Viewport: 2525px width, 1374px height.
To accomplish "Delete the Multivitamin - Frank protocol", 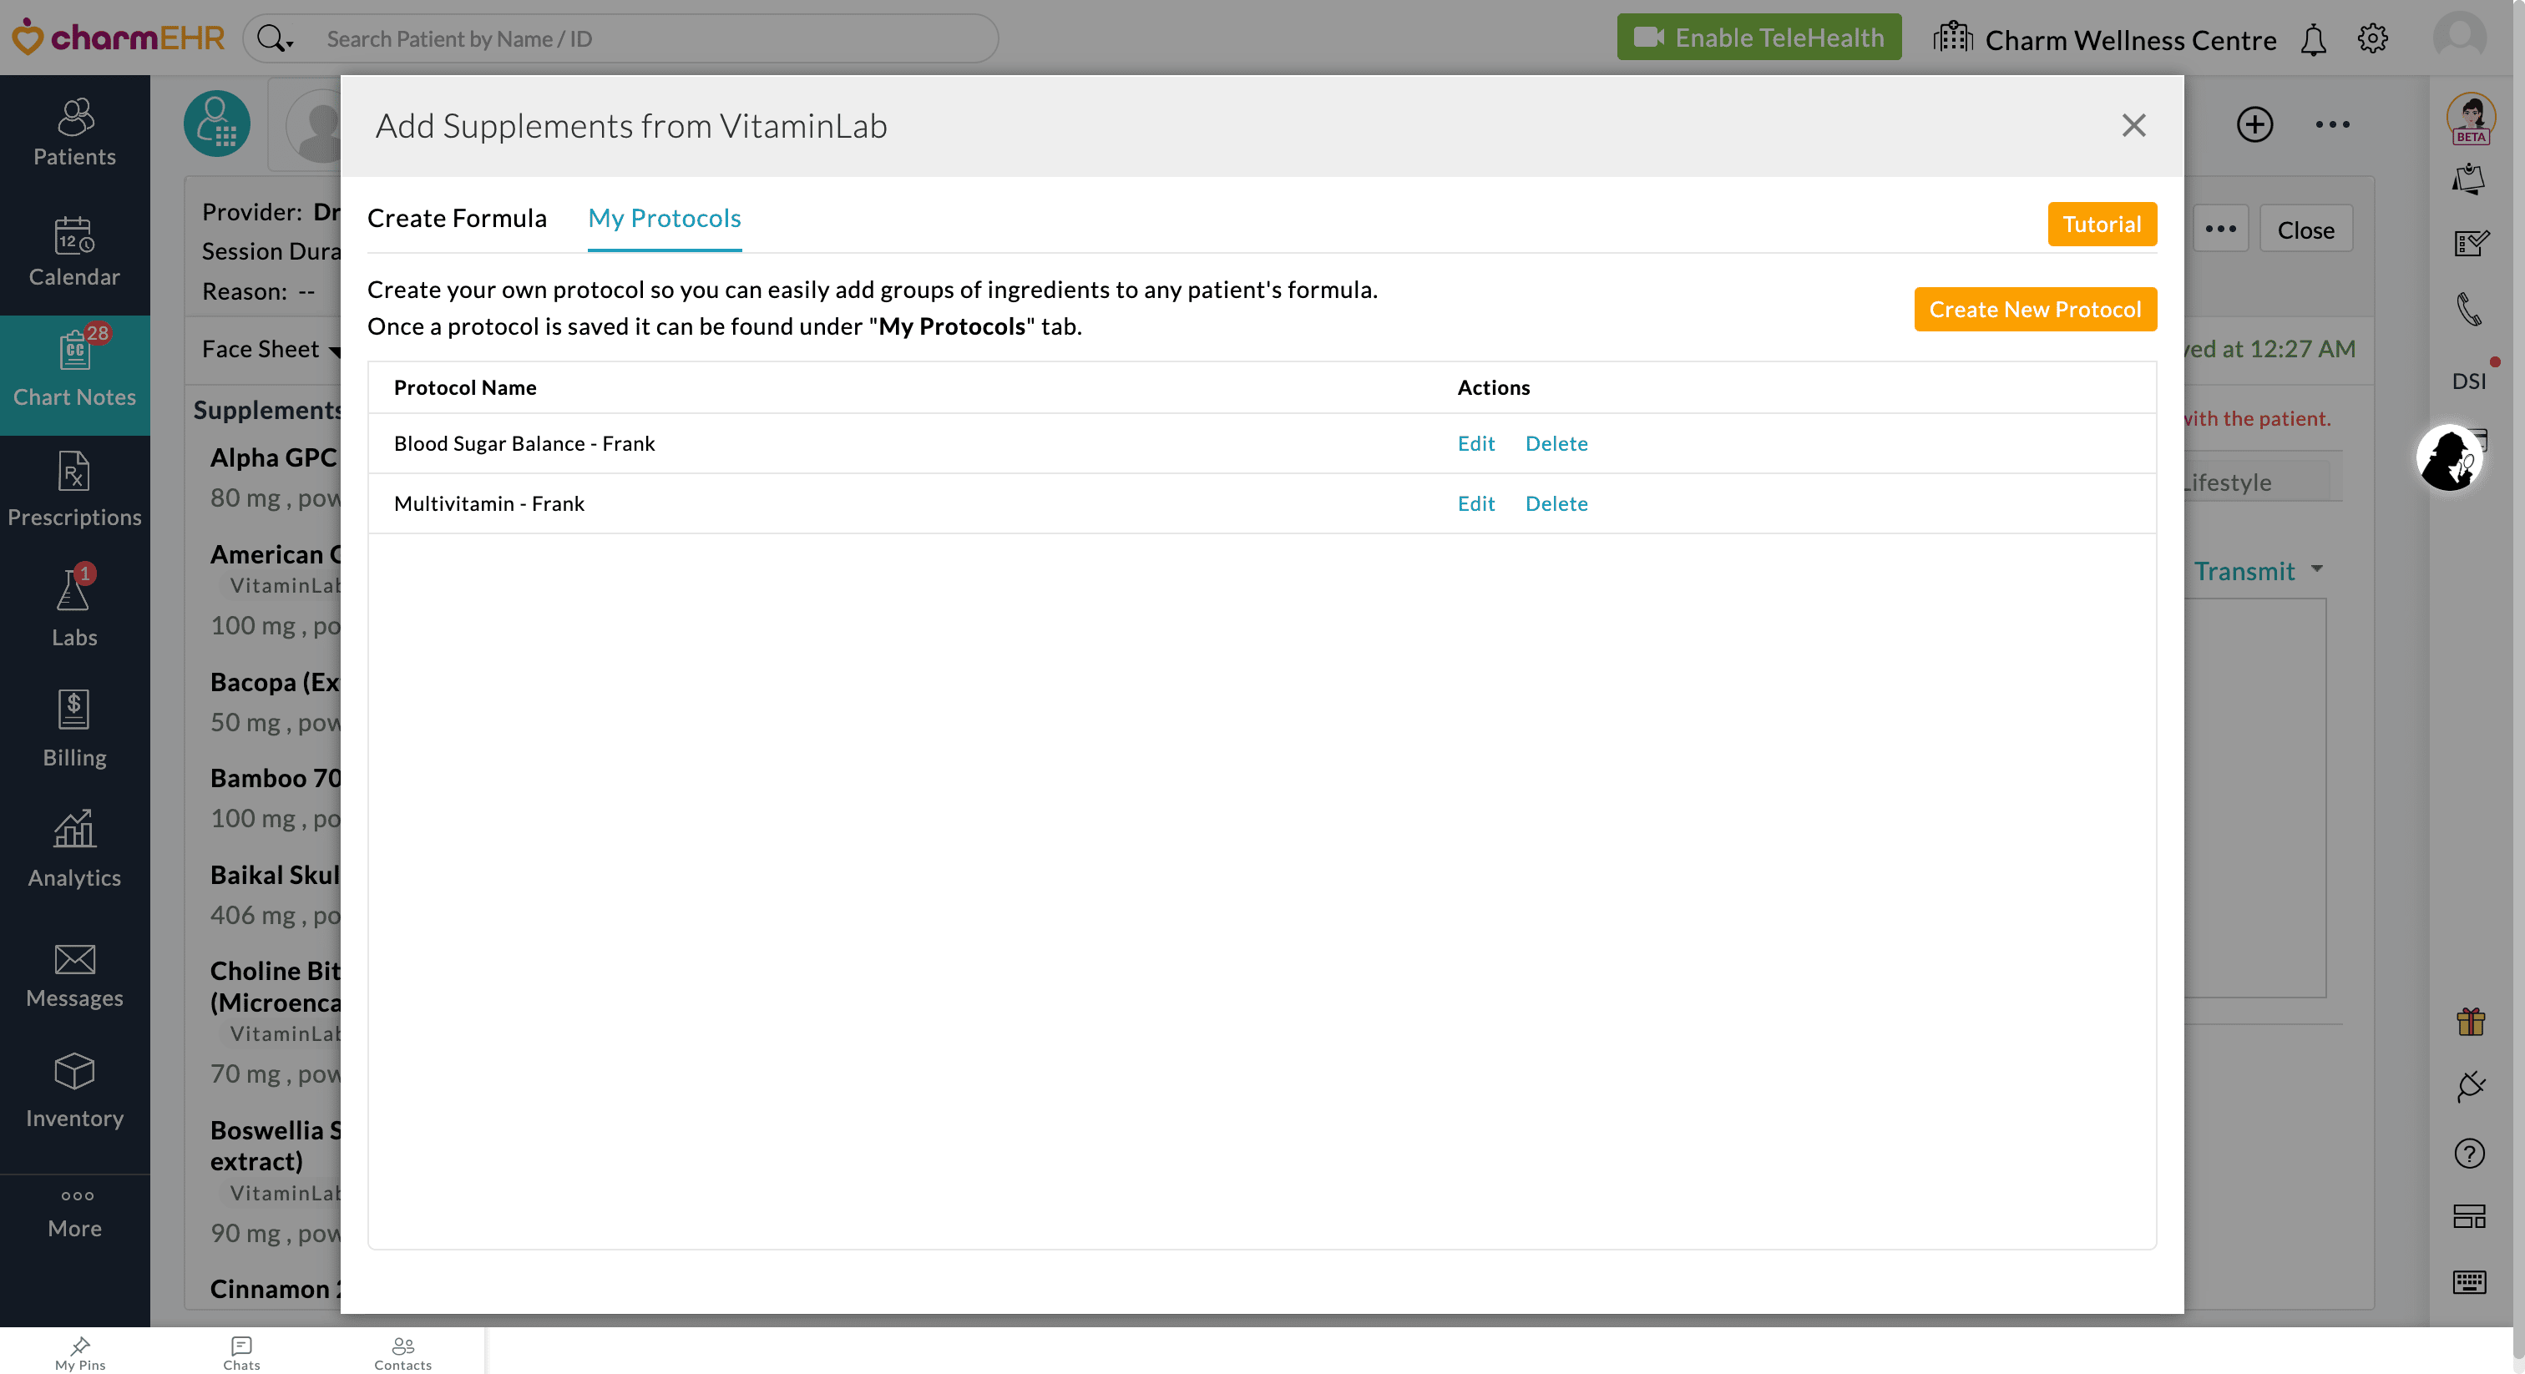I will point(1556,503).
